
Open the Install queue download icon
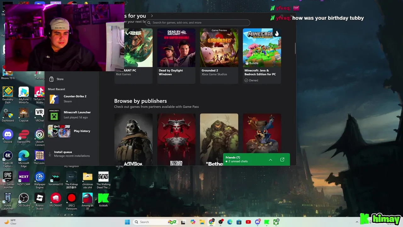tap(50, 154)
